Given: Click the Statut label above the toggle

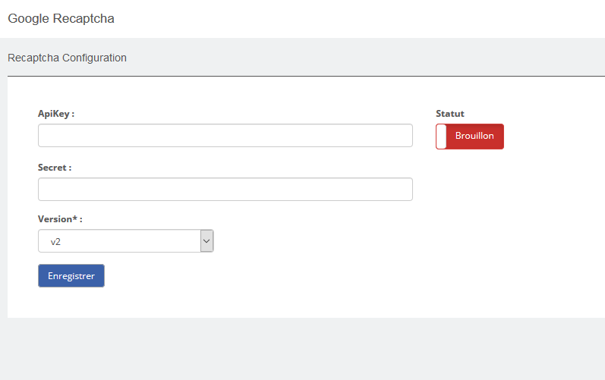Looking at the screenshot, I should [450, 114].
